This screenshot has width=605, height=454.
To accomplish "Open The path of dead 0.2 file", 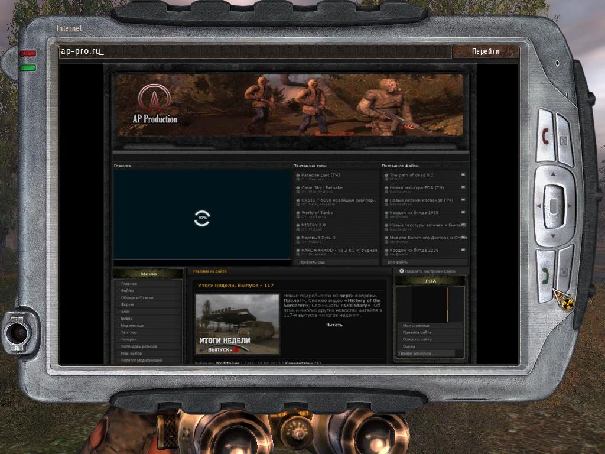I will pos(411,175).
